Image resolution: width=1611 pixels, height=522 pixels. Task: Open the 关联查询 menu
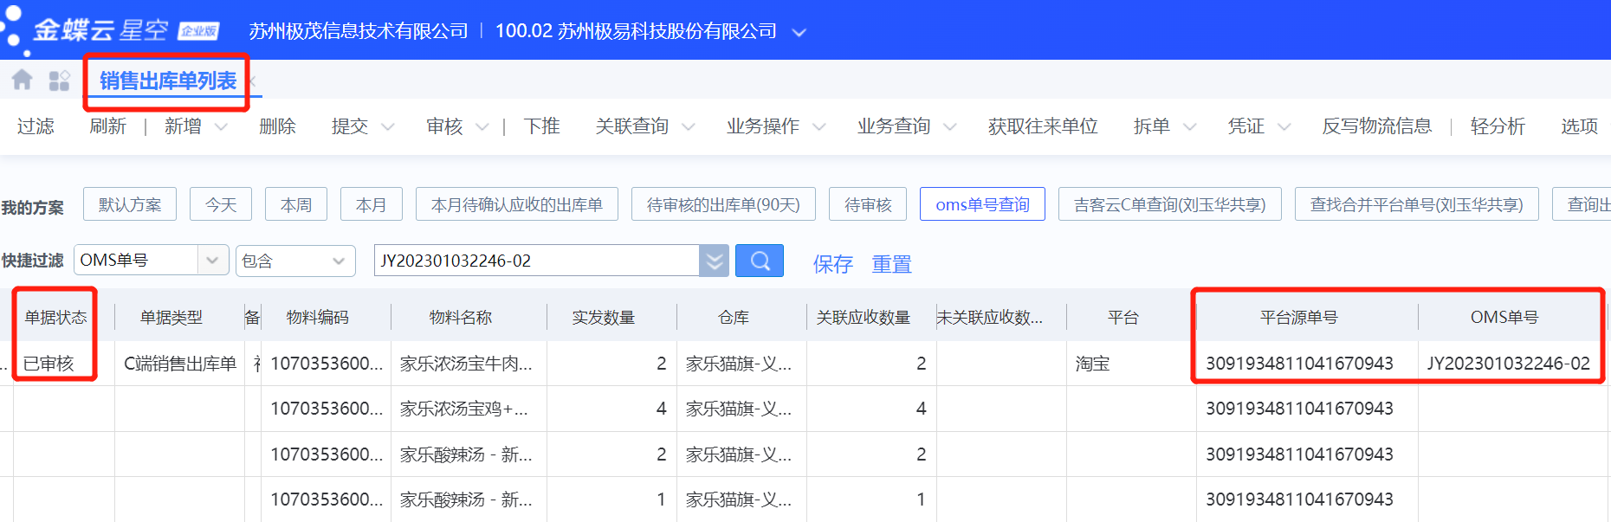coord(632,126)
